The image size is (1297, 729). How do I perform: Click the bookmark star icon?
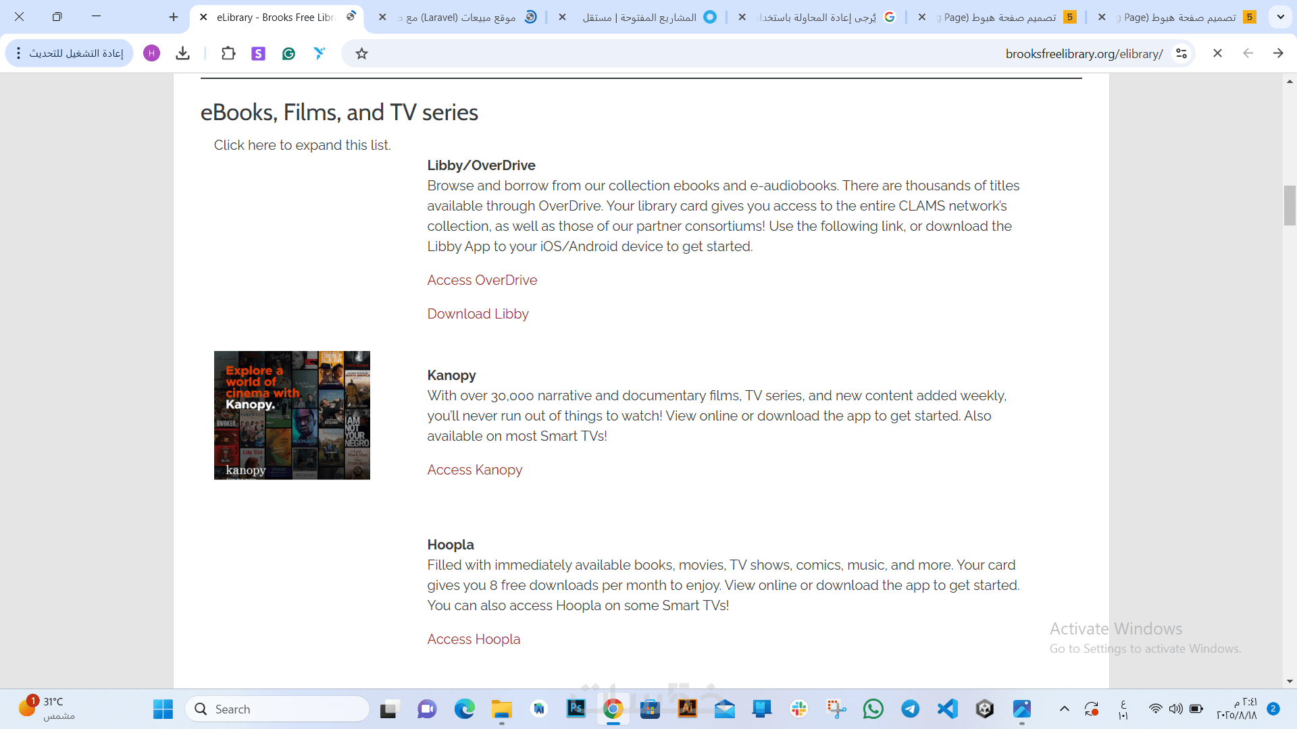coord(361,53)
